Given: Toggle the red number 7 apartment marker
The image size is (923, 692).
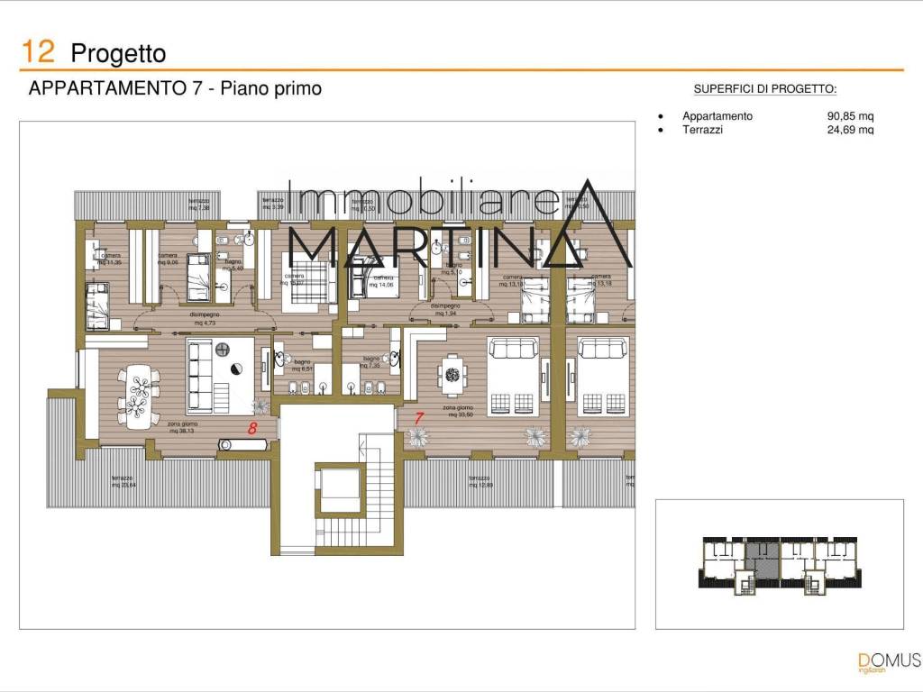Looking at the screenshot, I should click(x=418, y=416).
